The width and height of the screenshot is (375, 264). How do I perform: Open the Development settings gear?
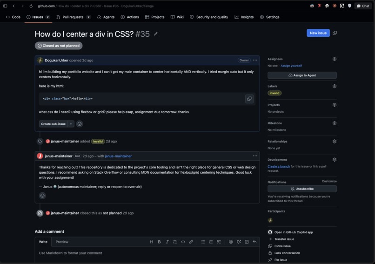(x=335, y=160)
